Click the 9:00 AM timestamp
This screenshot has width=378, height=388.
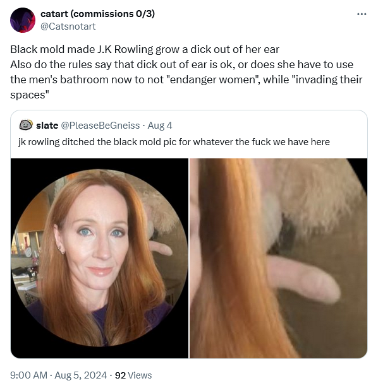28,375
